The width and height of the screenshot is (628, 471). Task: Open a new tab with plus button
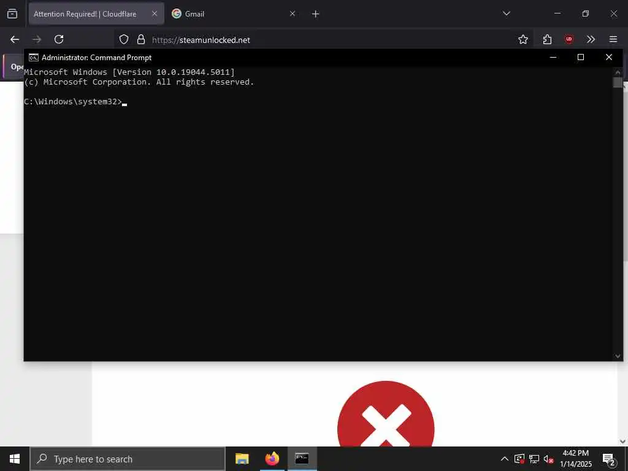pos(316,14)
